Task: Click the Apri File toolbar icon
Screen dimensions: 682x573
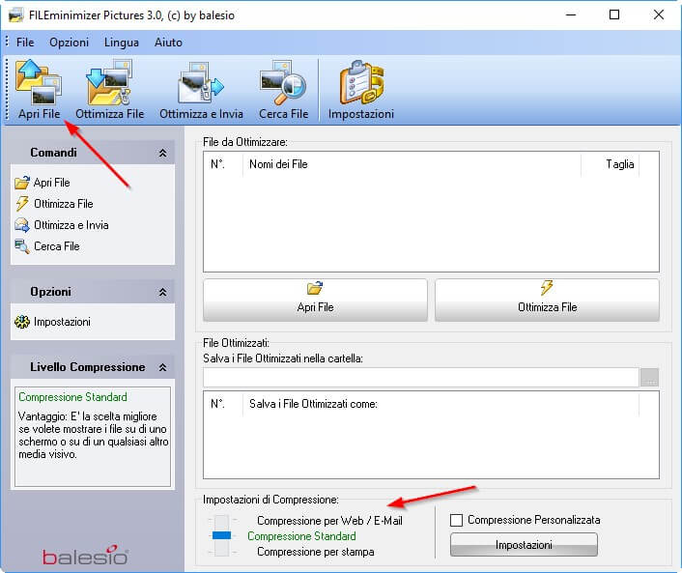Action: point(39,89)
